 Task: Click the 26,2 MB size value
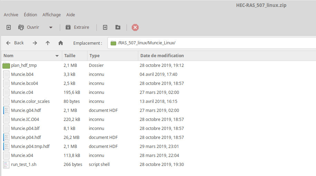[x=72, y=138]
